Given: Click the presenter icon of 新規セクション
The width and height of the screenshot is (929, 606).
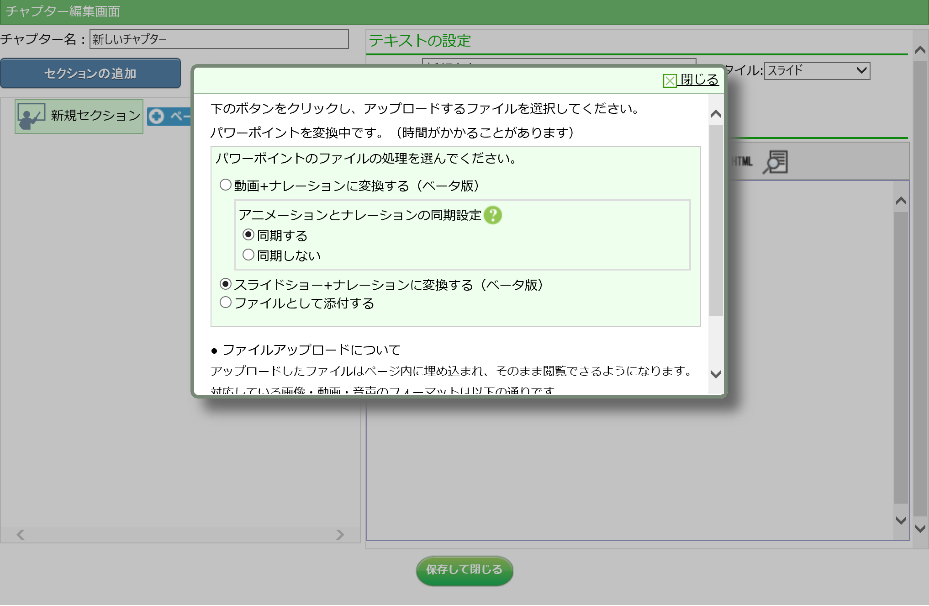Looking at the screenshot, I should pos(31,116).
